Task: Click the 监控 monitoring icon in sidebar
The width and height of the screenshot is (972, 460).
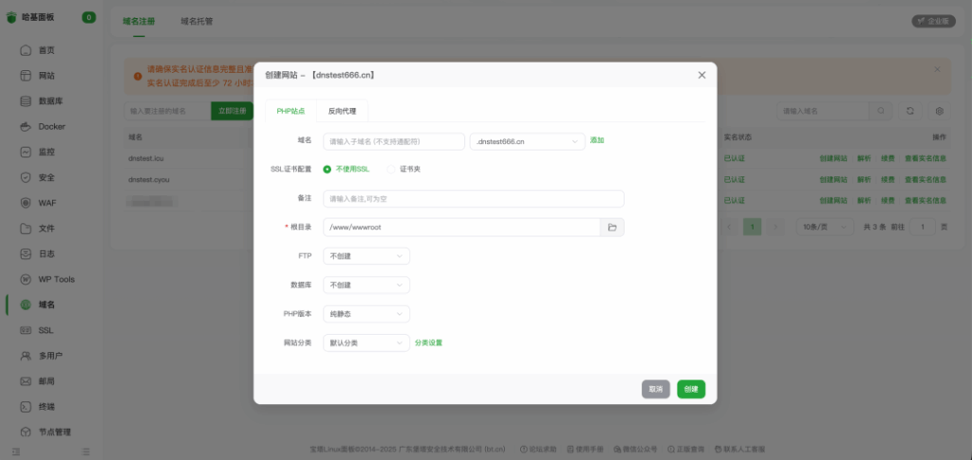Action: 27,152
